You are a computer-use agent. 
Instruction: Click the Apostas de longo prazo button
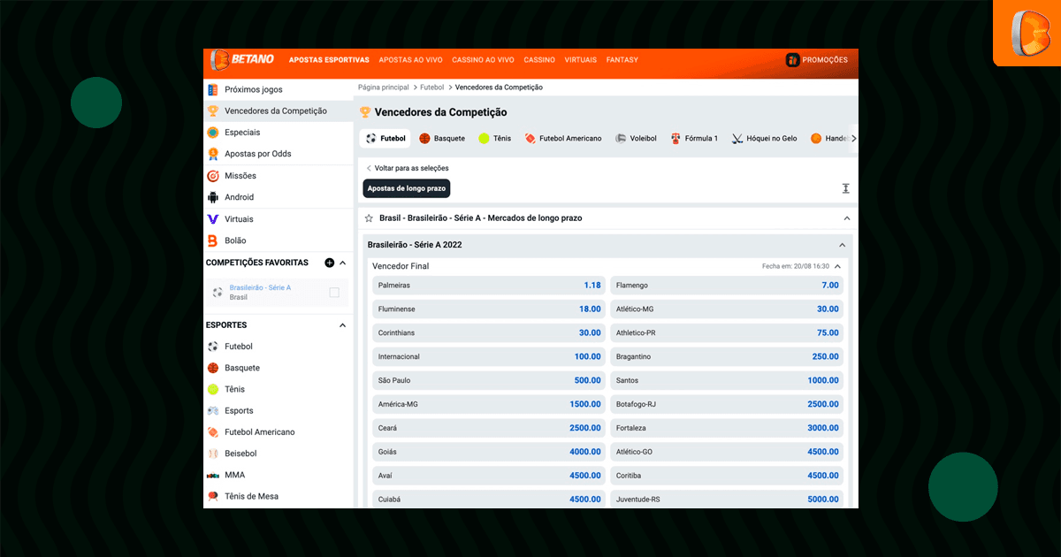coord(407,188)
